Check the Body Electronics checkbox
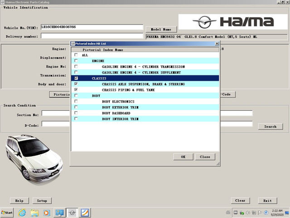 [x=76, y=101]
